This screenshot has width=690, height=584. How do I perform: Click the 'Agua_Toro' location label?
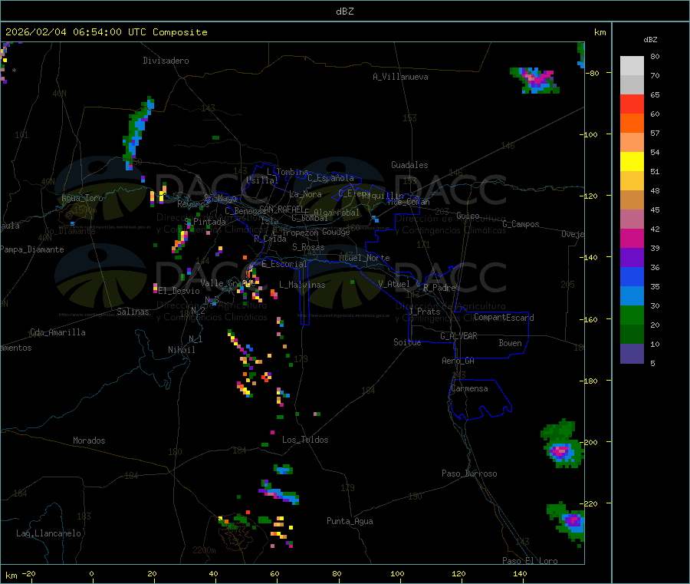[x=82, y=198]
